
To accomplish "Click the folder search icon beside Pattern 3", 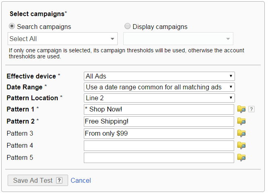I will point(241,133).
